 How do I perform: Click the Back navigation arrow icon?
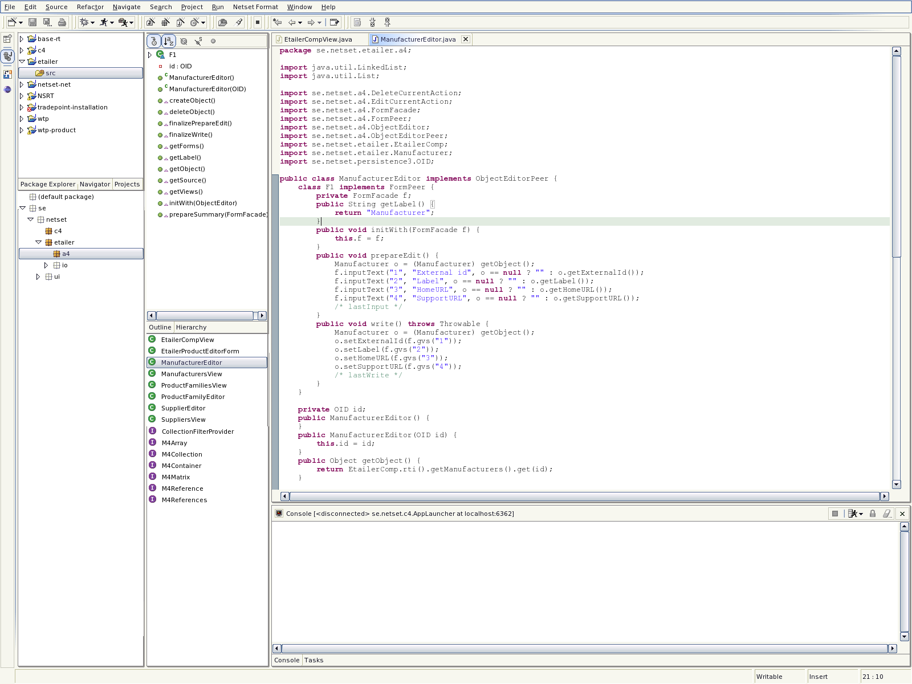[292, 22]
